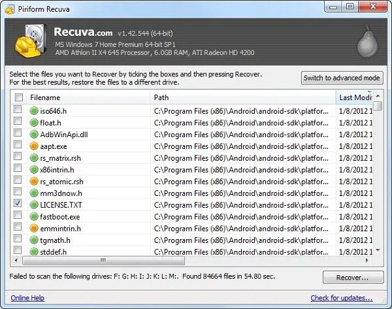This screenshot has width=392, height=309.
Task: Open the Online Help link
Action: (27, 298)
